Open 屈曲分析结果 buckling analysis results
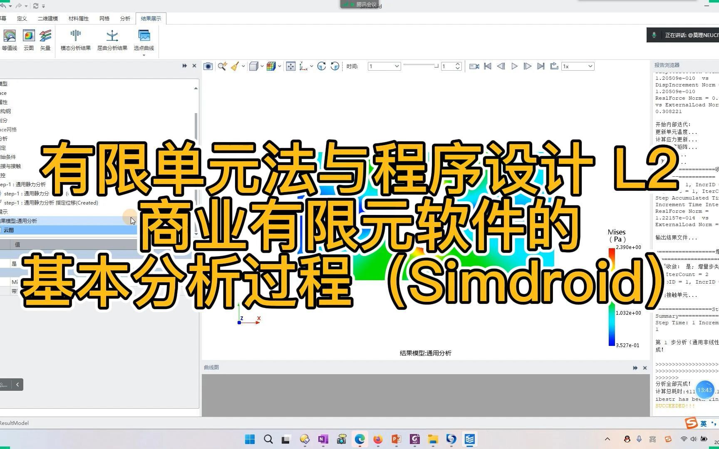This screenshot has height=449, width=719. [112, 40]
